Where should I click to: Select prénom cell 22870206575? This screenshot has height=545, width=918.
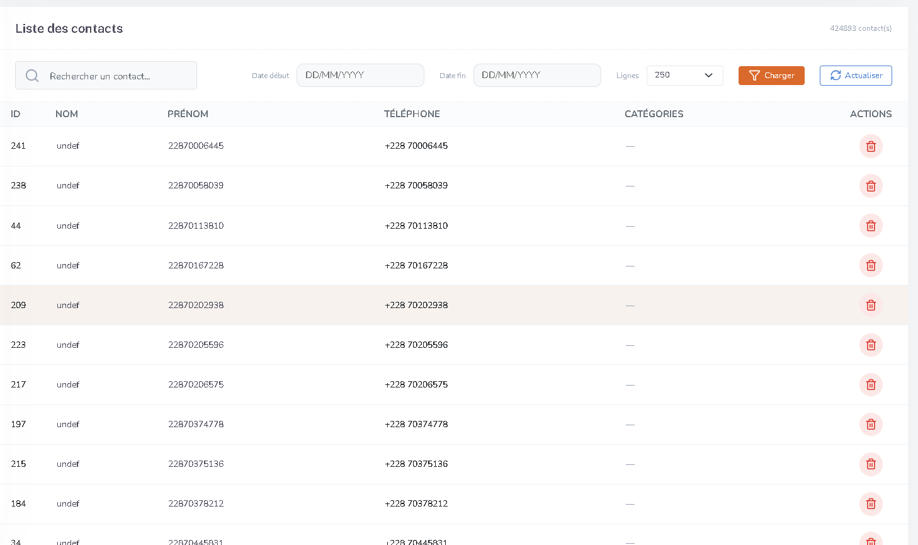tap(196, 384)
